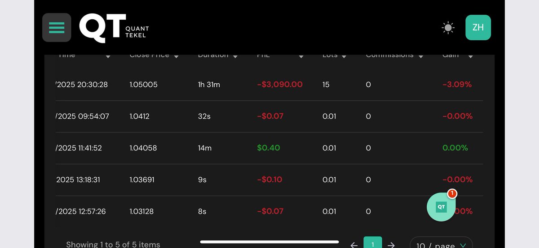
Task: Select page 1 in pagination
Action: pos(373,243)
